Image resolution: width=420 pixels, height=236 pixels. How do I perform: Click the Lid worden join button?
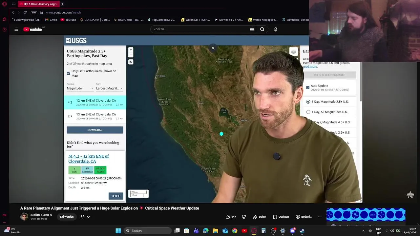(67, 217)
